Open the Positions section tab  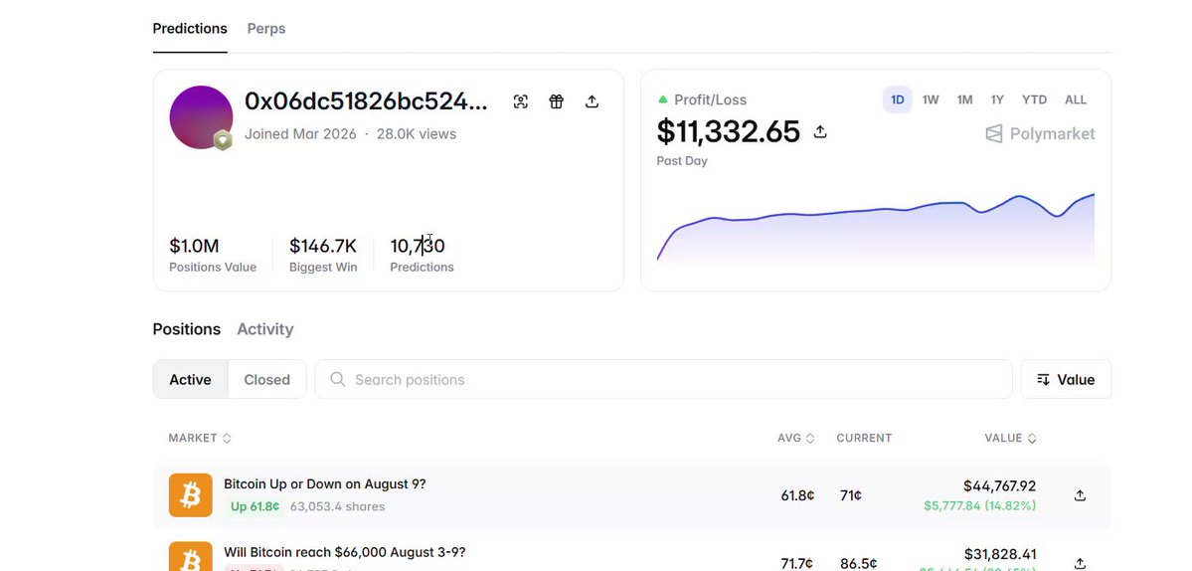(186, 329)
